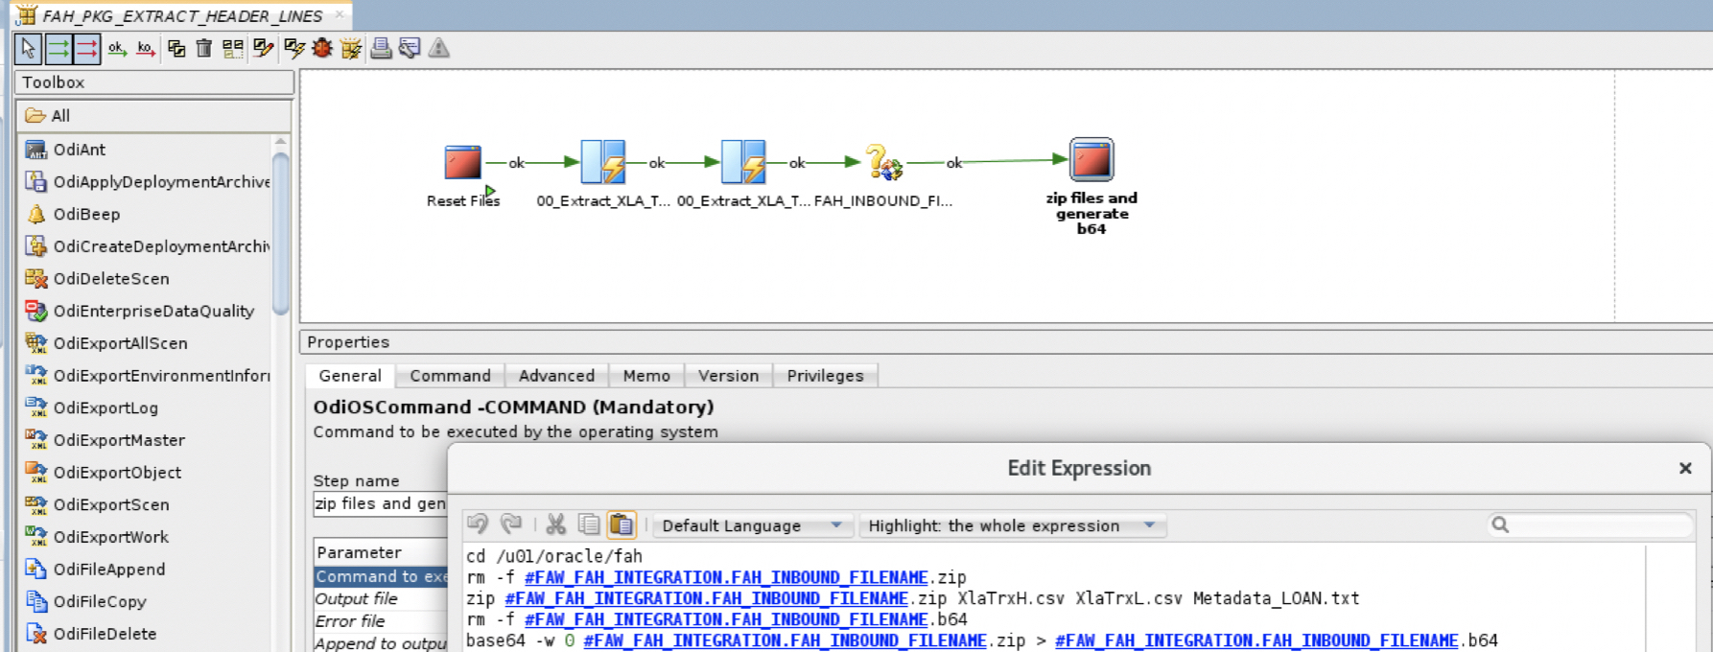The height and width of the screenshot is (652, 1713).
Task: Open the Default Language dropdown
Action: pyautogui.click(x=752, y=525)
